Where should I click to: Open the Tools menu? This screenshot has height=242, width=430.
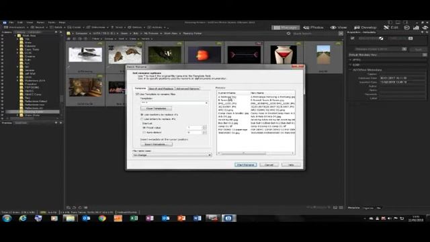pyautogui.click(x=52, y=22)
